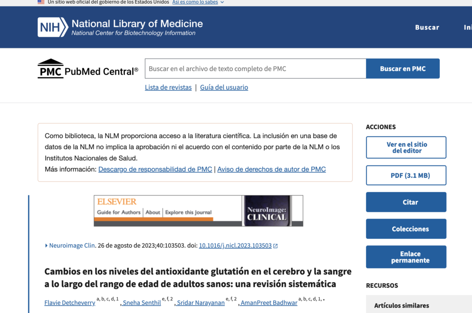Viewport: 472px width, 313px height.
Task: Click the NIH logo icon
Action: 53,27
